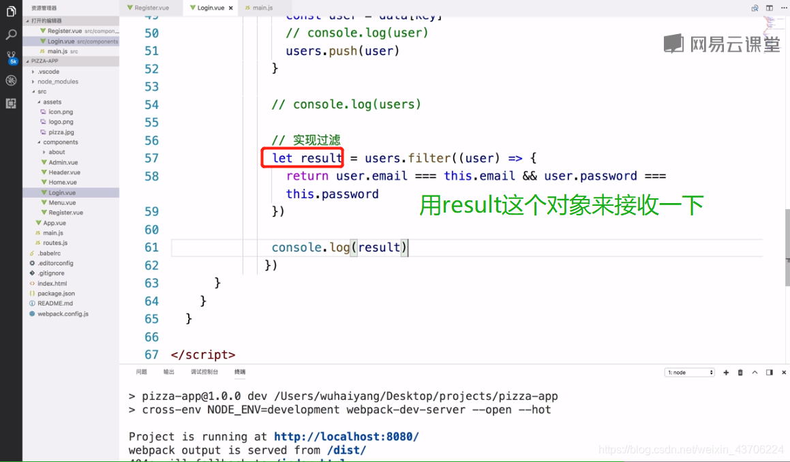Click '</script>' closing tag on line 67
Image resolution: width=790 pixels, height=462 pixels.
tap(203, 355)
